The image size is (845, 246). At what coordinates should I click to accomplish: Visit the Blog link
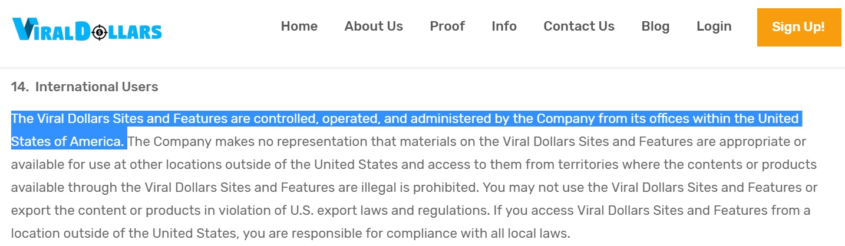[x=655, y=26]
